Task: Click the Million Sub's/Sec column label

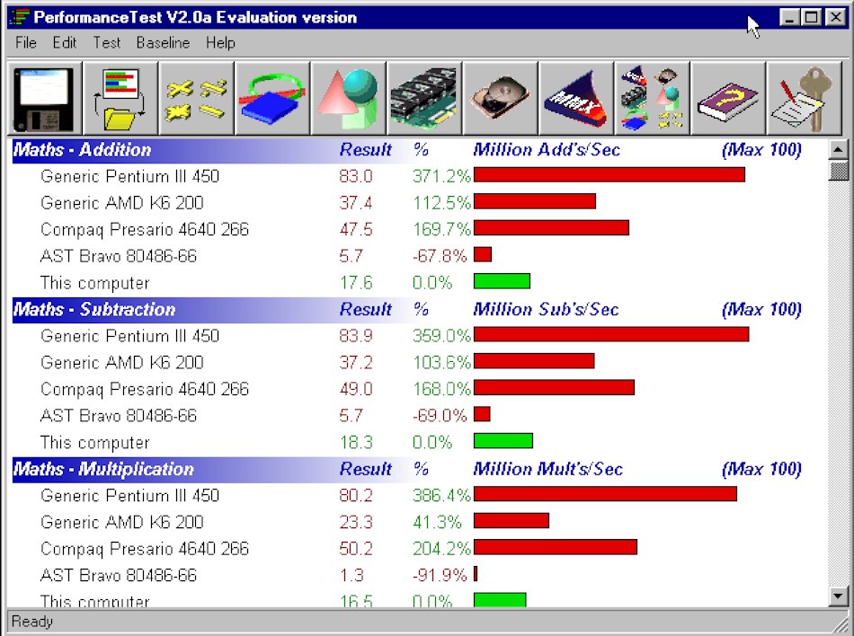Action: point(546,310)
